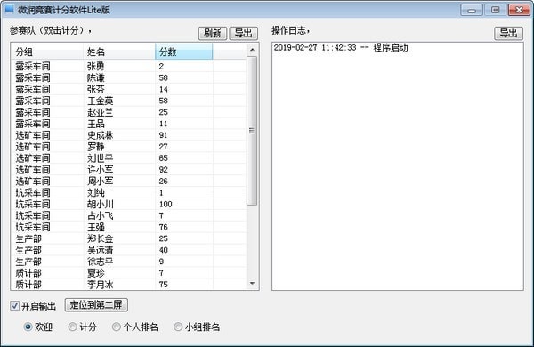Sort by the 姓名 column header

click(x=119, y=52)
